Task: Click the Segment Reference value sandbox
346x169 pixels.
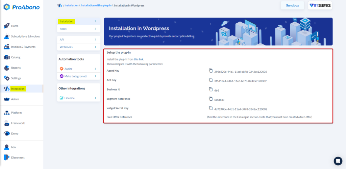Action: click(x=219, y=100)
